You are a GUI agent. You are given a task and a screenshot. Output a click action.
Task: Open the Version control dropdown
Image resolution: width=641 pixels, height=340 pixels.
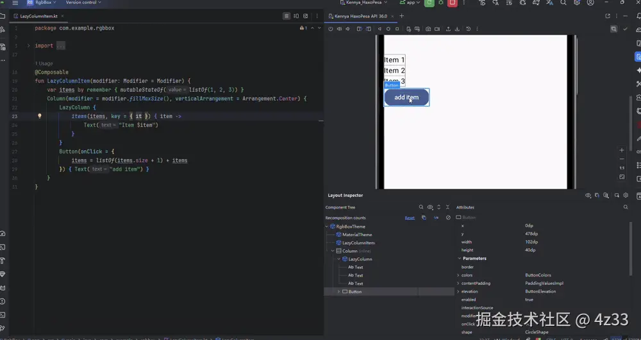pos(83,3)
